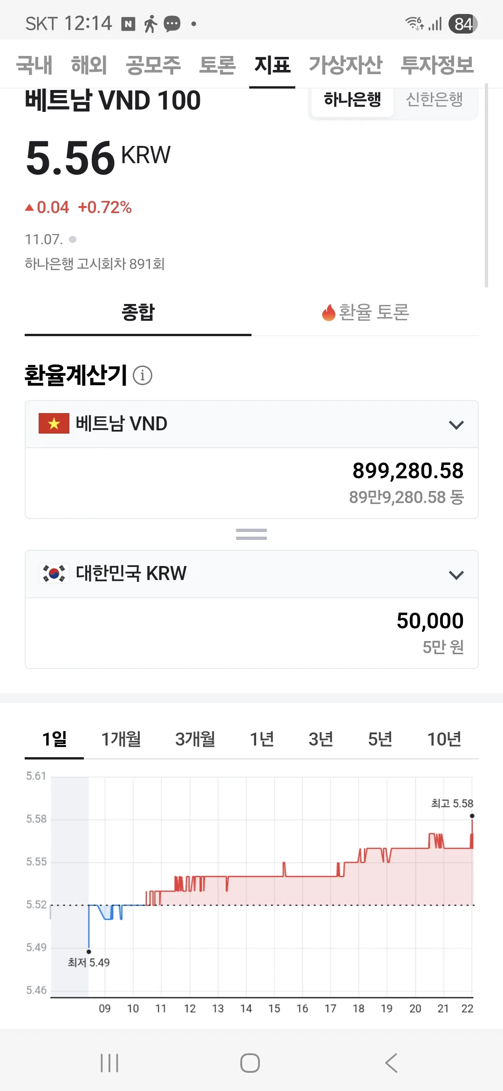Tap Android back navigation icon
Viewport: 503px width, 1091px height.
tap(391, 1063)
